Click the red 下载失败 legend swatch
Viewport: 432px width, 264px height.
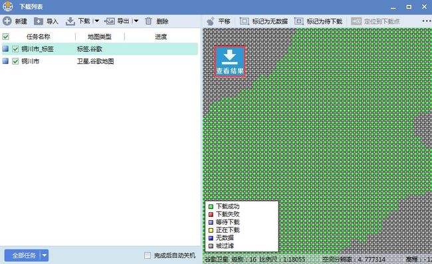pyautogui.click(x=211, y=214)
